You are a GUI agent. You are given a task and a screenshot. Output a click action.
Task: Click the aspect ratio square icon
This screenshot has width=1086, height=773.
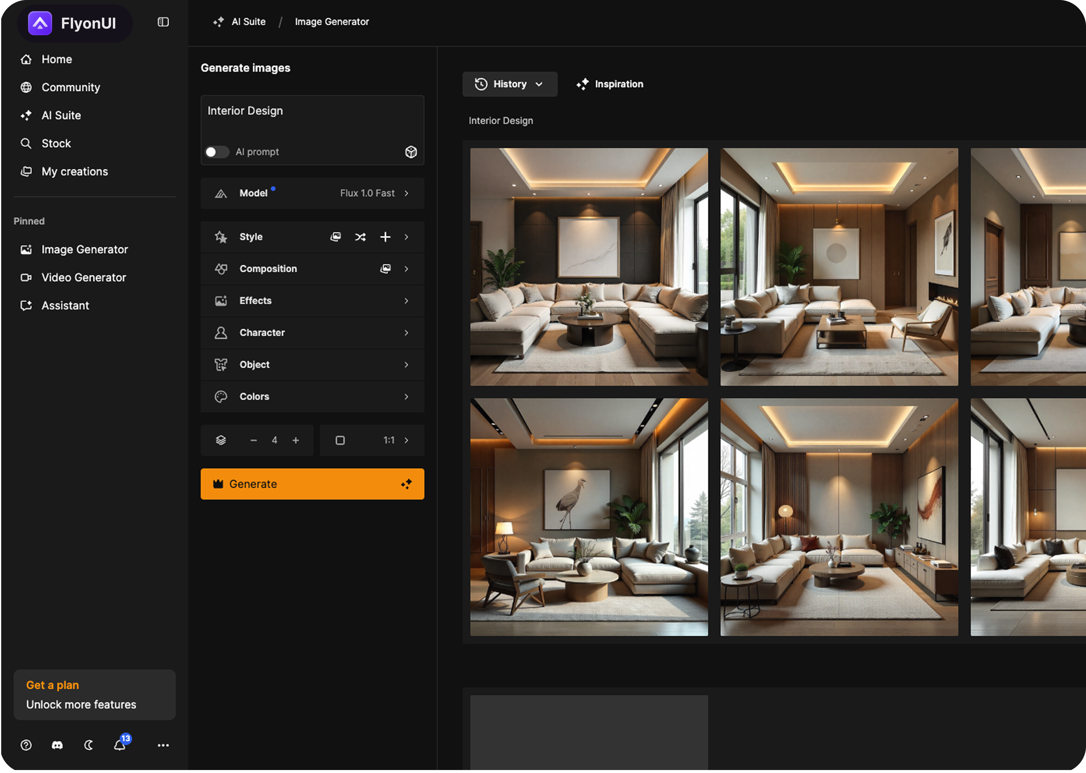click(x=340, y=441)
